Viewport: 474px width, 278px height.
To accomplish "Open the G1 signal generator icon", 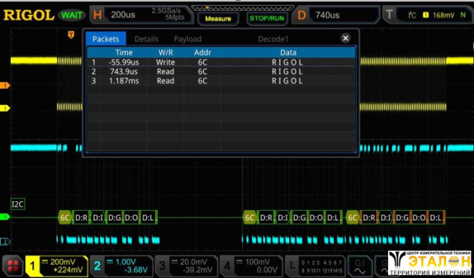I will pyautogui.click(x=360, y=266).
